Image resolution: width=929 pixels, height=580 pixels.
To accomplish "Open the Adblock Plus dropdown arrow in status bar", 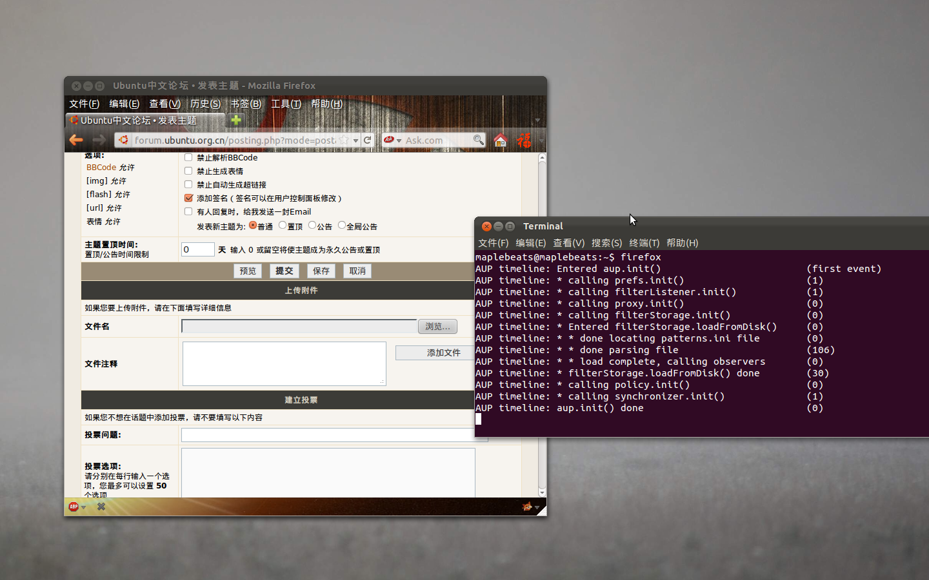I will 84,507.
